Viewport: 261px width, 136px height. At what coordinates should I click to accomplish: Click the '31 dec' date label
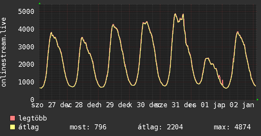pos(184,105)
